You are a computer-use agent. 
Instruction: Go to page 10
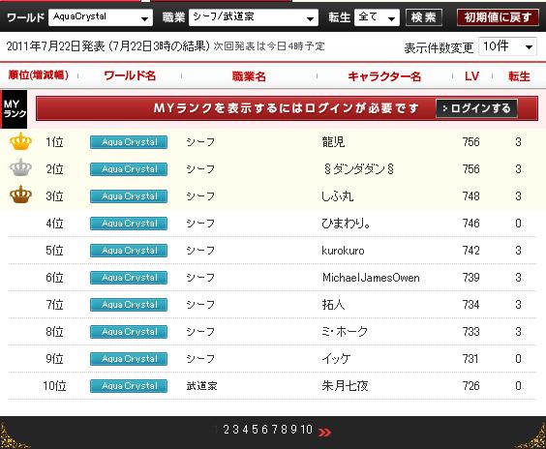point(307,430)
